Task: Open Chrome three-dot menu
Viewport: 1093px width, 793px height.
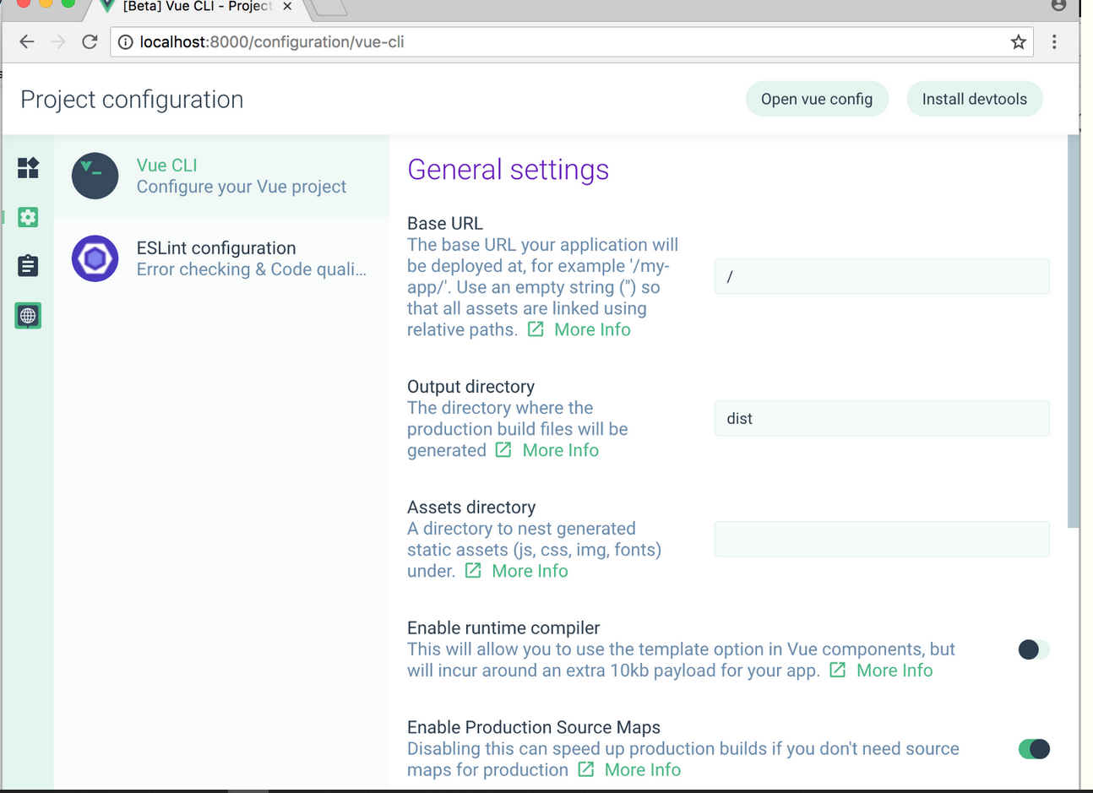Action: (x=1054, y=41)
